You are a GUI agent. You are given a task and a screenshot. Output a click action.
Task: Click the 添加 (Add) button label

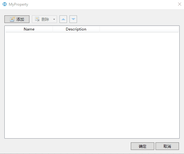pyautogui.click(x=20, y=19)
